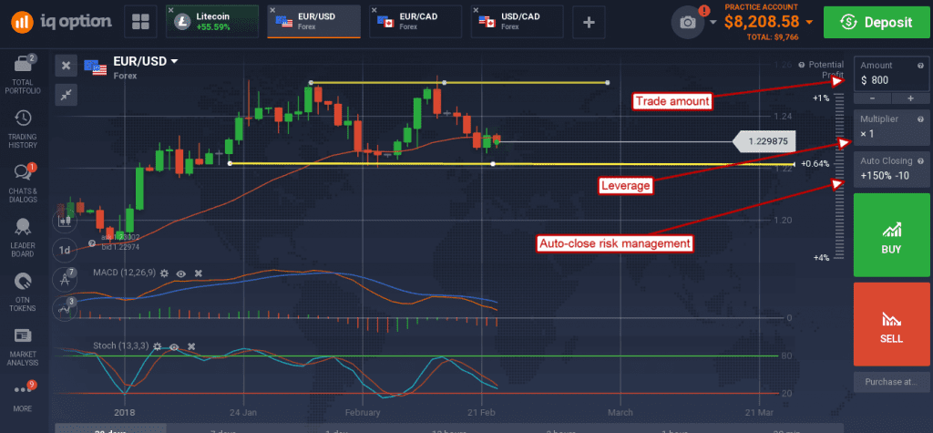The height and width of the screenshot is (433, 933).
Task: Close the EUR/CAD tab
Action: (x=374, y=11)
